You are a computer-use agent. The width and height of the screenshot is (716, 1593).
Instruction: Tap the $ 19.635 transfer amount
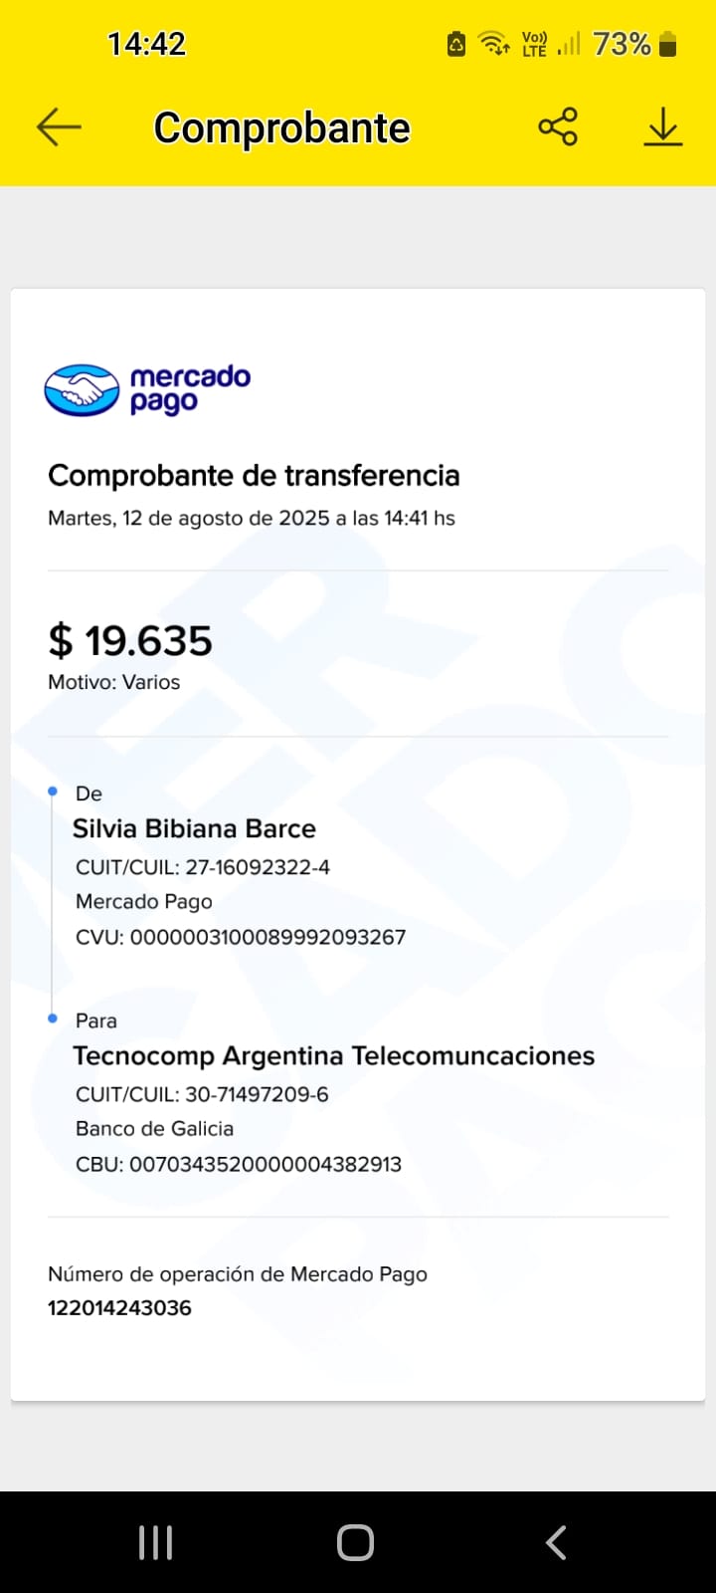(x=130, y=640)
